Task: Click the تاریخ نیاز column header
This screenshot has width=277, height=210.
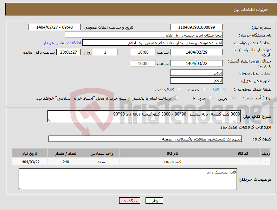Action: point(30,153)
